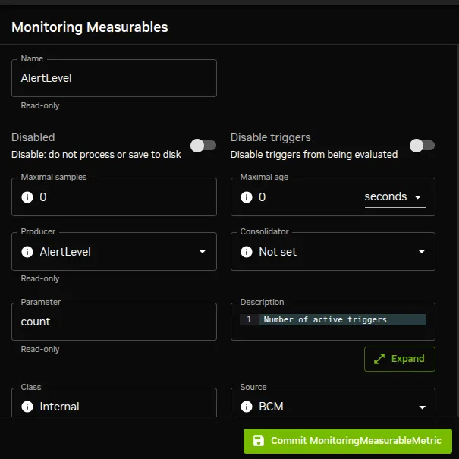459x459 pixels.
Task: Toggle the Disable triggers switch
Action: pyautogui.click(x=422, y=146)
